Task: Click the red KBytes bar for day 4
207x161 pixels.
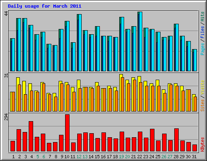Action: click(x=31, y=136)
